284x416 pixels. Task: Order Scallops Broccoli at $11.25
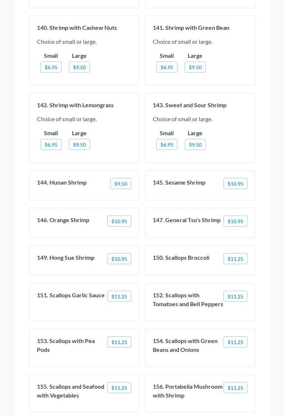click(235, 259)
